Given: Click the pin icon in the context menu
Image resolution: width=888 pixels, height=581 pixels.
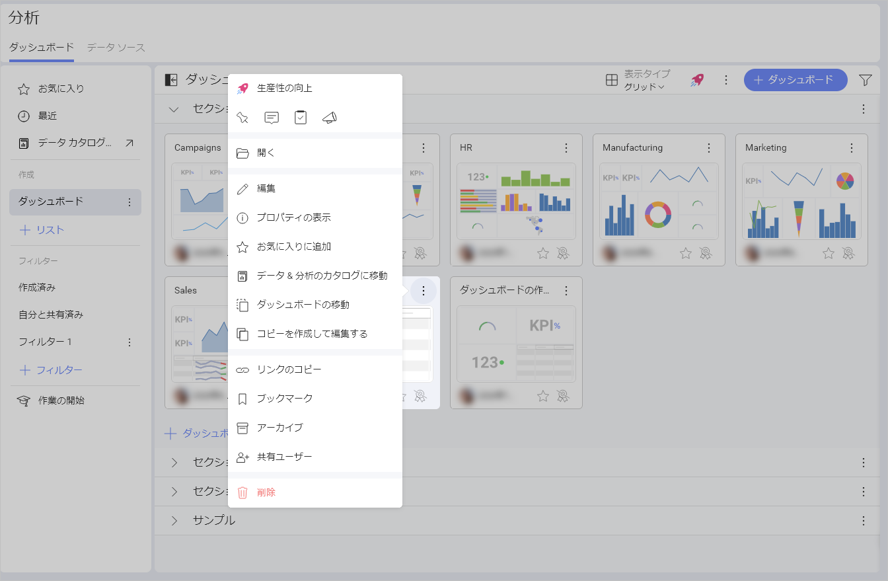Looking at the screenshot, I should click(242, 118).
